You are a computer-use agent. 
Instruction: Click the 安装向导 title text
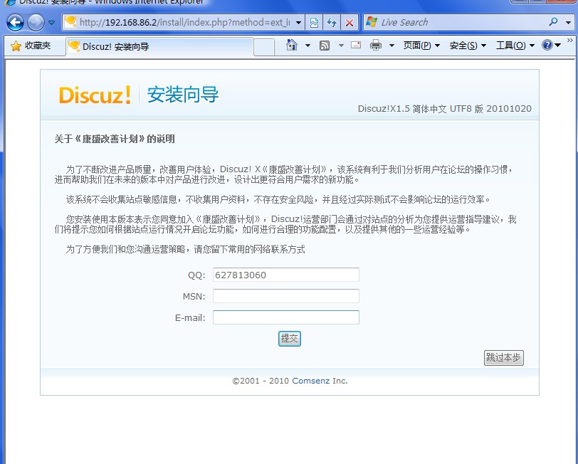[x=183, y=95]
